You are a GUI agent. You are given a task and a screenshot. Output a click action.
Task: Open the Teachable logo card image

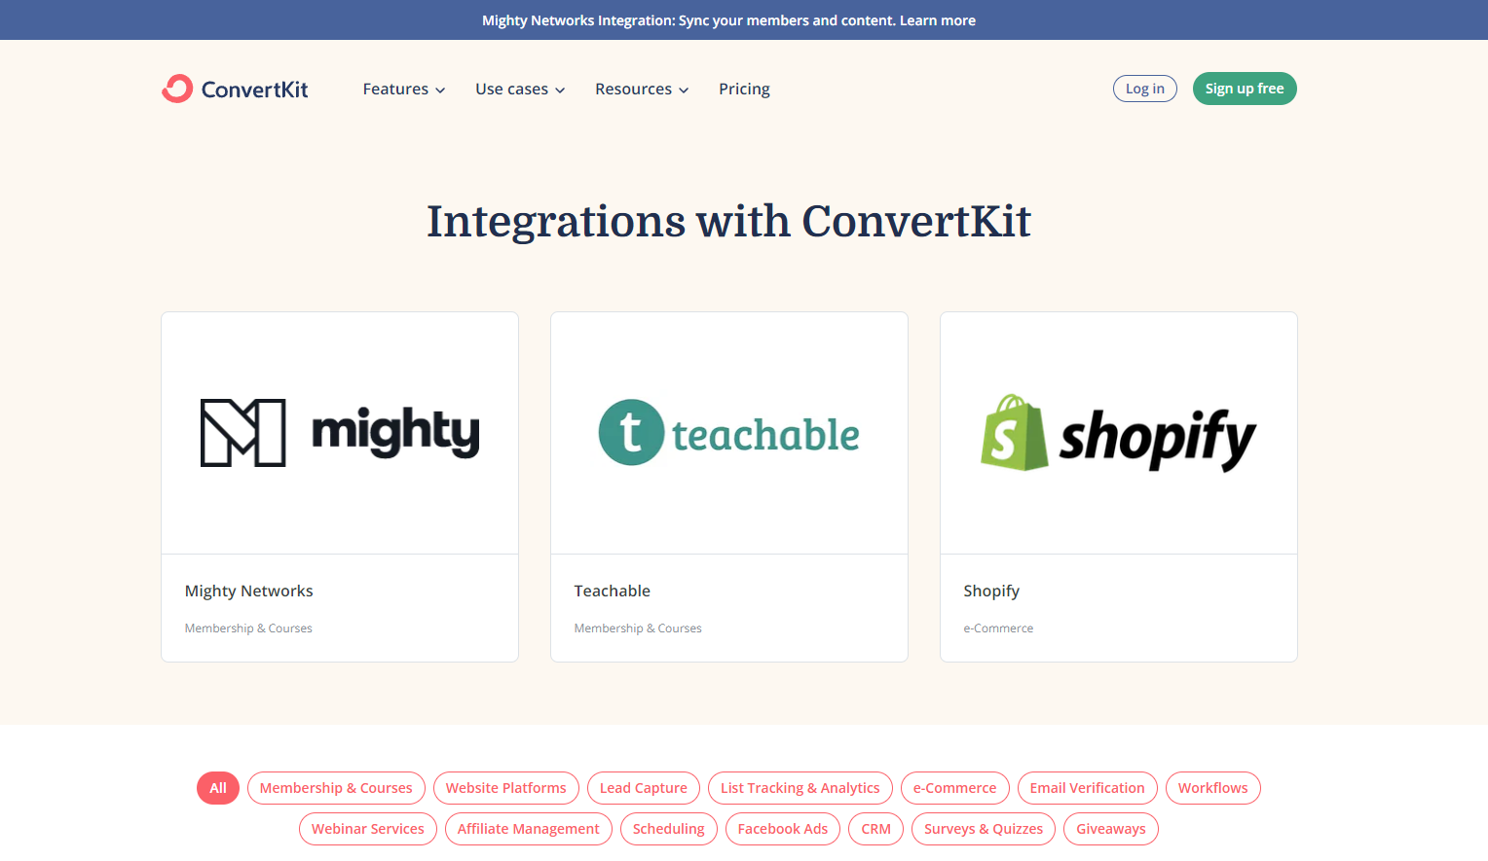click(729, 433)
